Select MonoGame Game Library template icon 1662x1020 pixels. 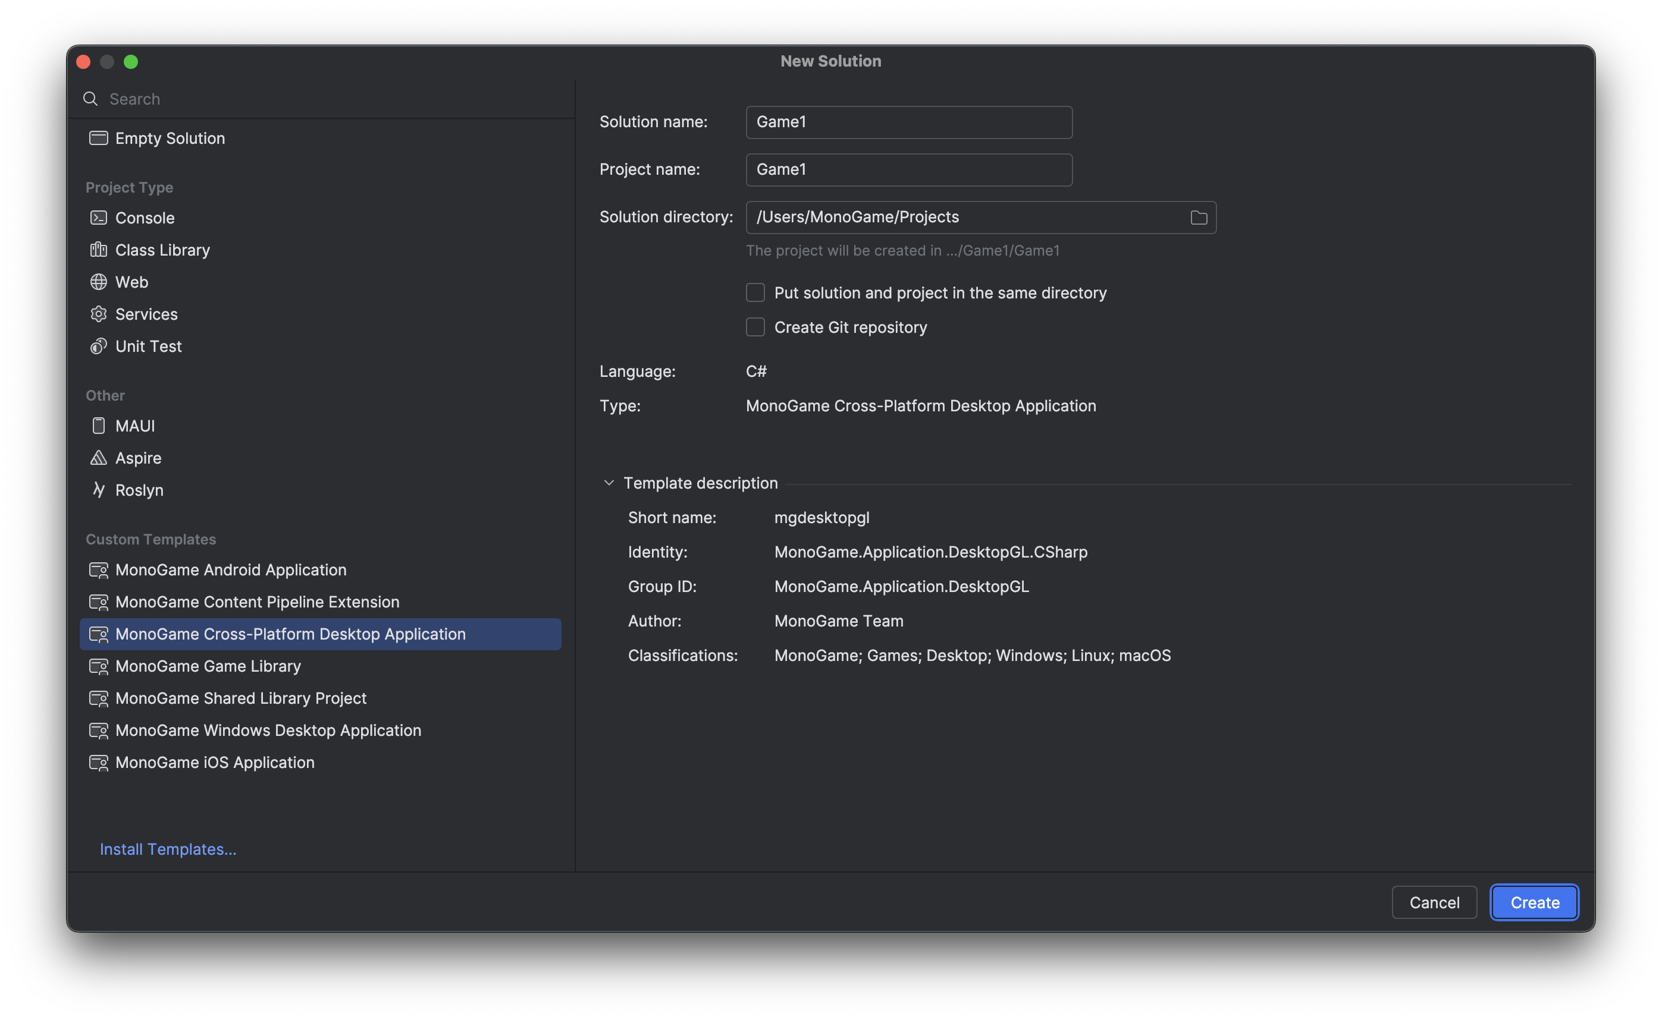[98, 665]
